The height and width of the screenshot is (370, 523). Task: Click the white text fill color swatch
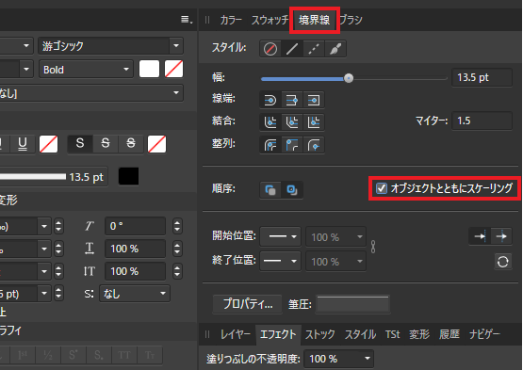pos(149,70)
